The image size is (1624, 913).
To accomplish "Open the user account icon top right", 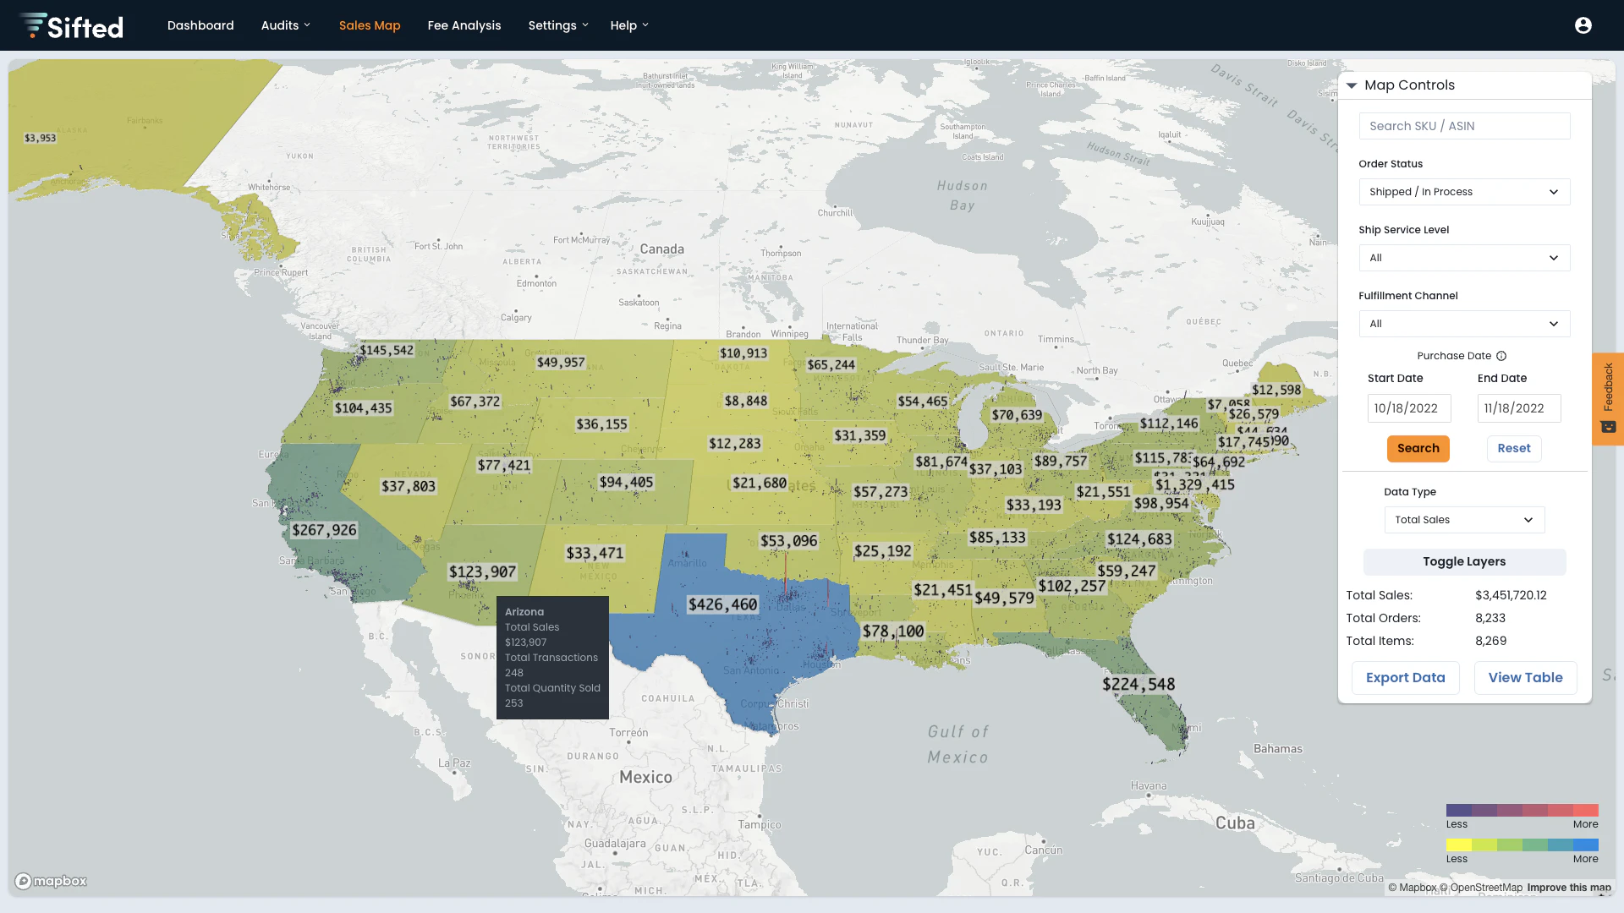I will pos(1583,25).
